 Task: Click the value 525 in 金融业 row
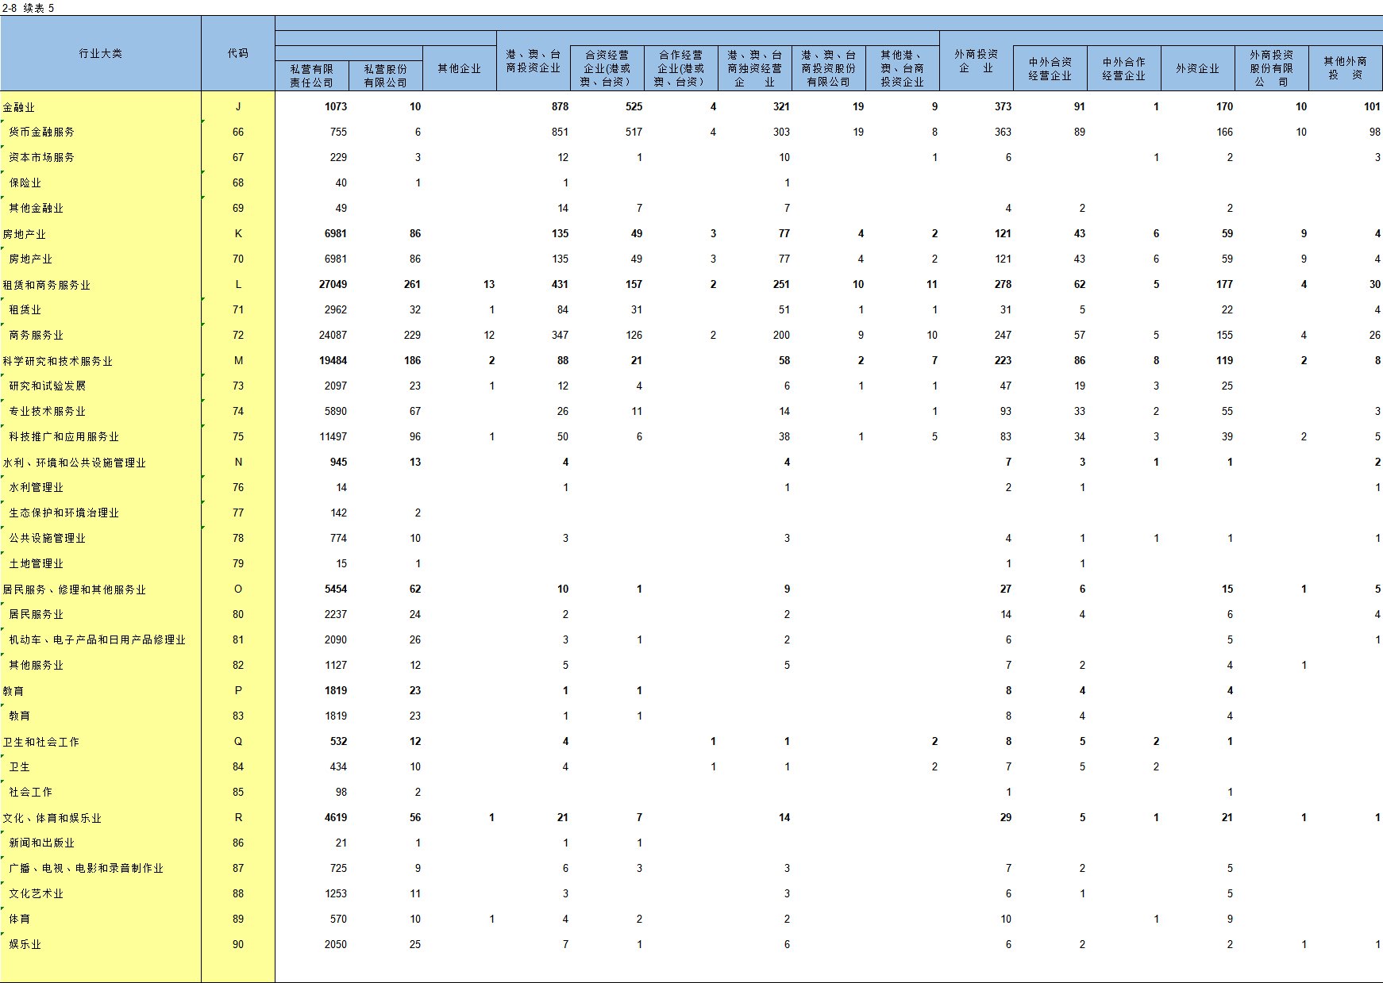pos(634,106)
